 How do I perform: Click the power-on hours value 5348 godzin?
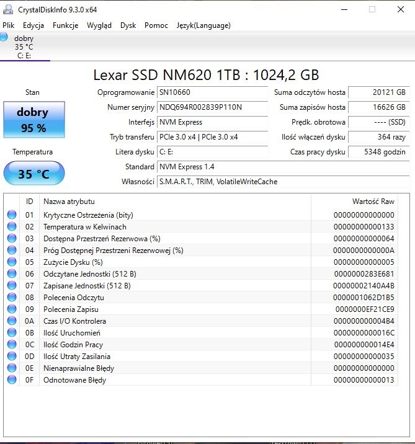tap(379, 152)
